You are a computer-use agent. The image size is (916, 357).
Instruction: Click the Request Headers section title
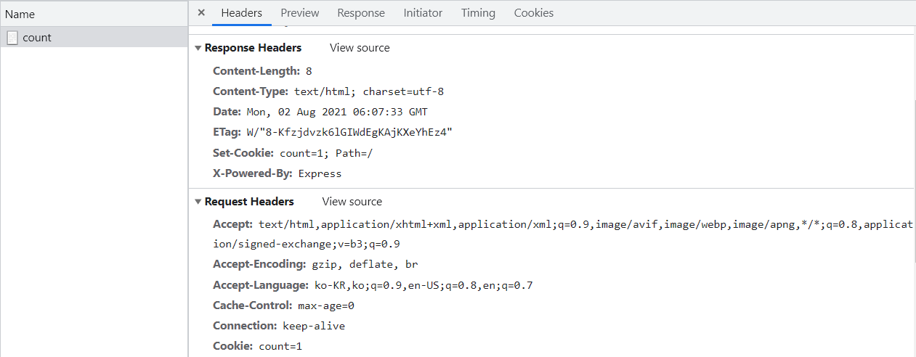(249, 202)
